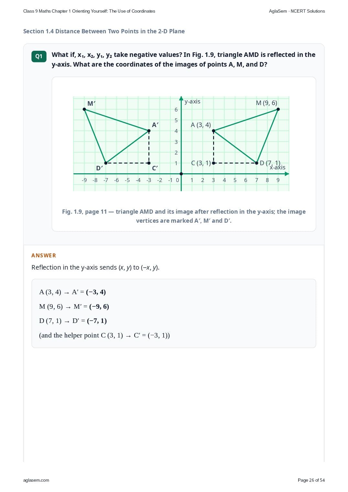348x492 pixels.
Task: Click the y-axis arrowhead
Action: [181, 98]
